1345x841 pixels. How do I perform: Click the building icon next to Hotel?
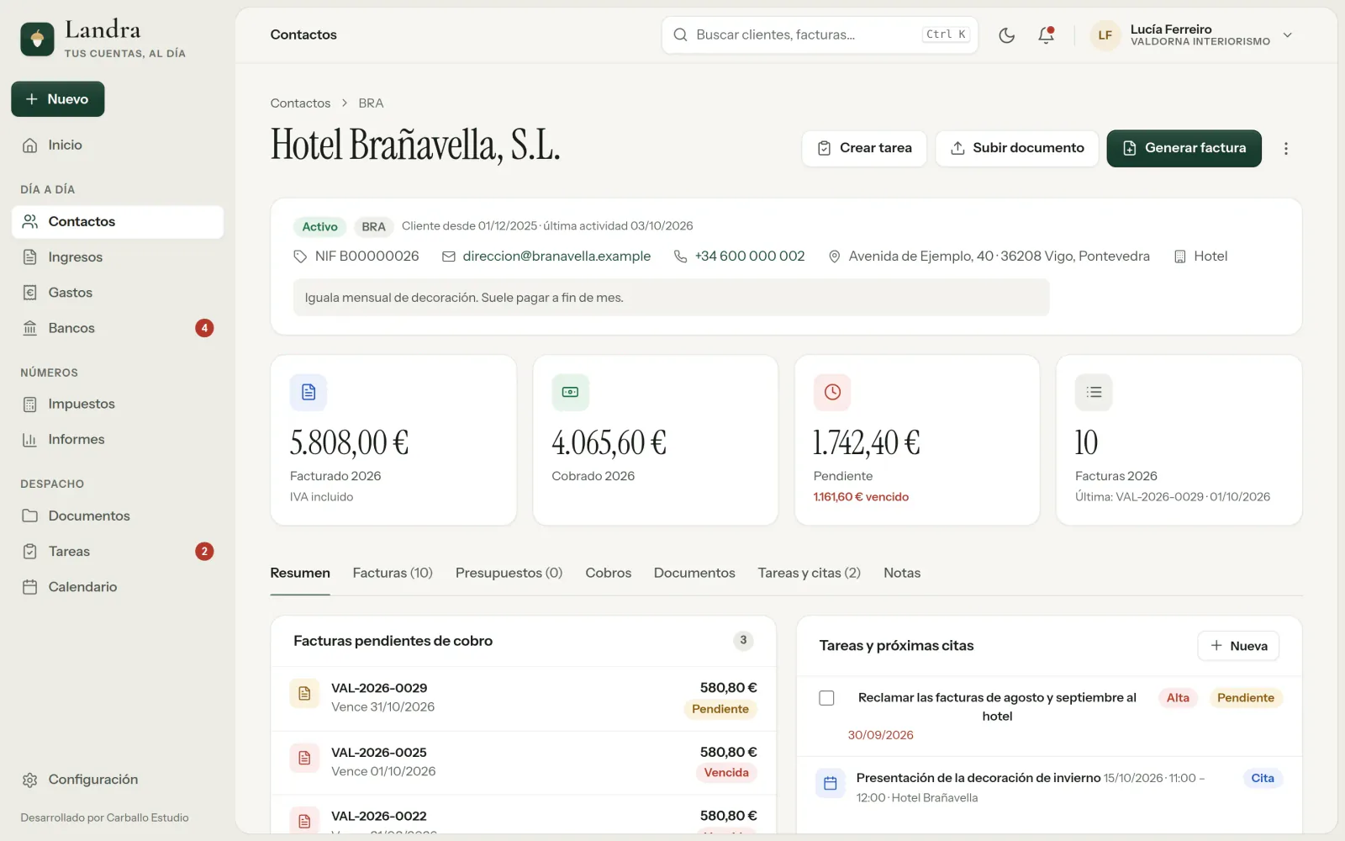pos(1179,257)
